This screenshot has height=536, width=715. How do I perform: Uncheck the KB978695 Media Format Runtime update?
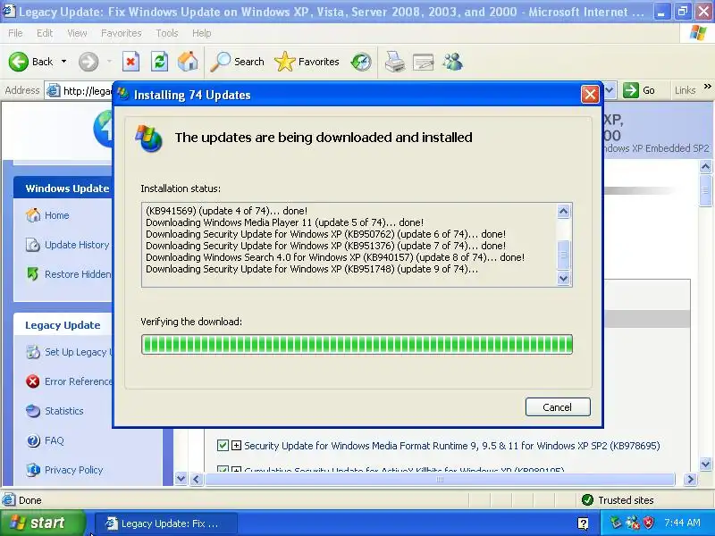[x=223, y=445]
